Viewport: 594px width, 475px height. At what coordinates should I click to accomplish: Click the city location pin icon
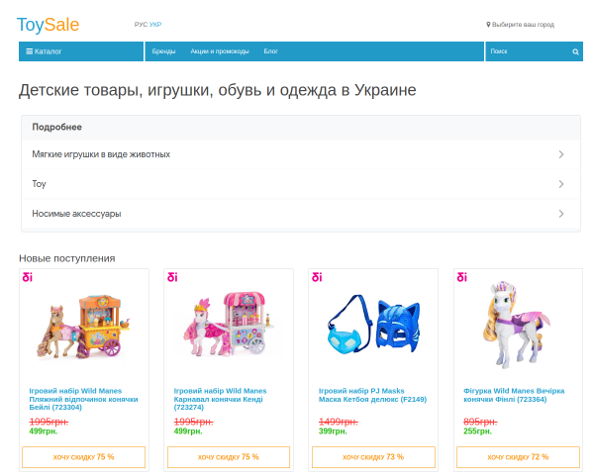(488, 24)
